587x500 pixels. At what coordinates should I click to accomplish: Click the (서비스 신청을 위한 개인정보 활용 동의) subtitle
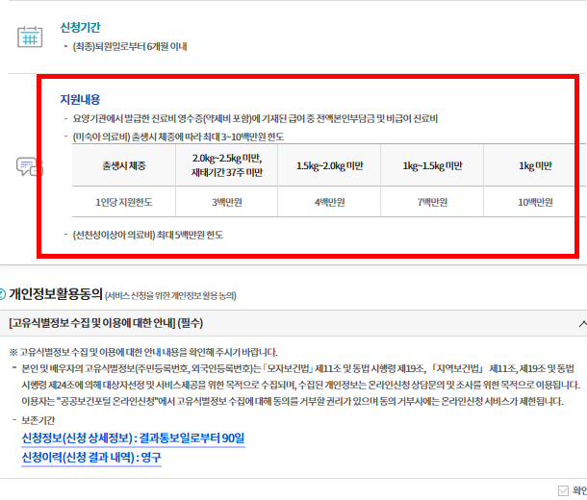coord(170,296)
